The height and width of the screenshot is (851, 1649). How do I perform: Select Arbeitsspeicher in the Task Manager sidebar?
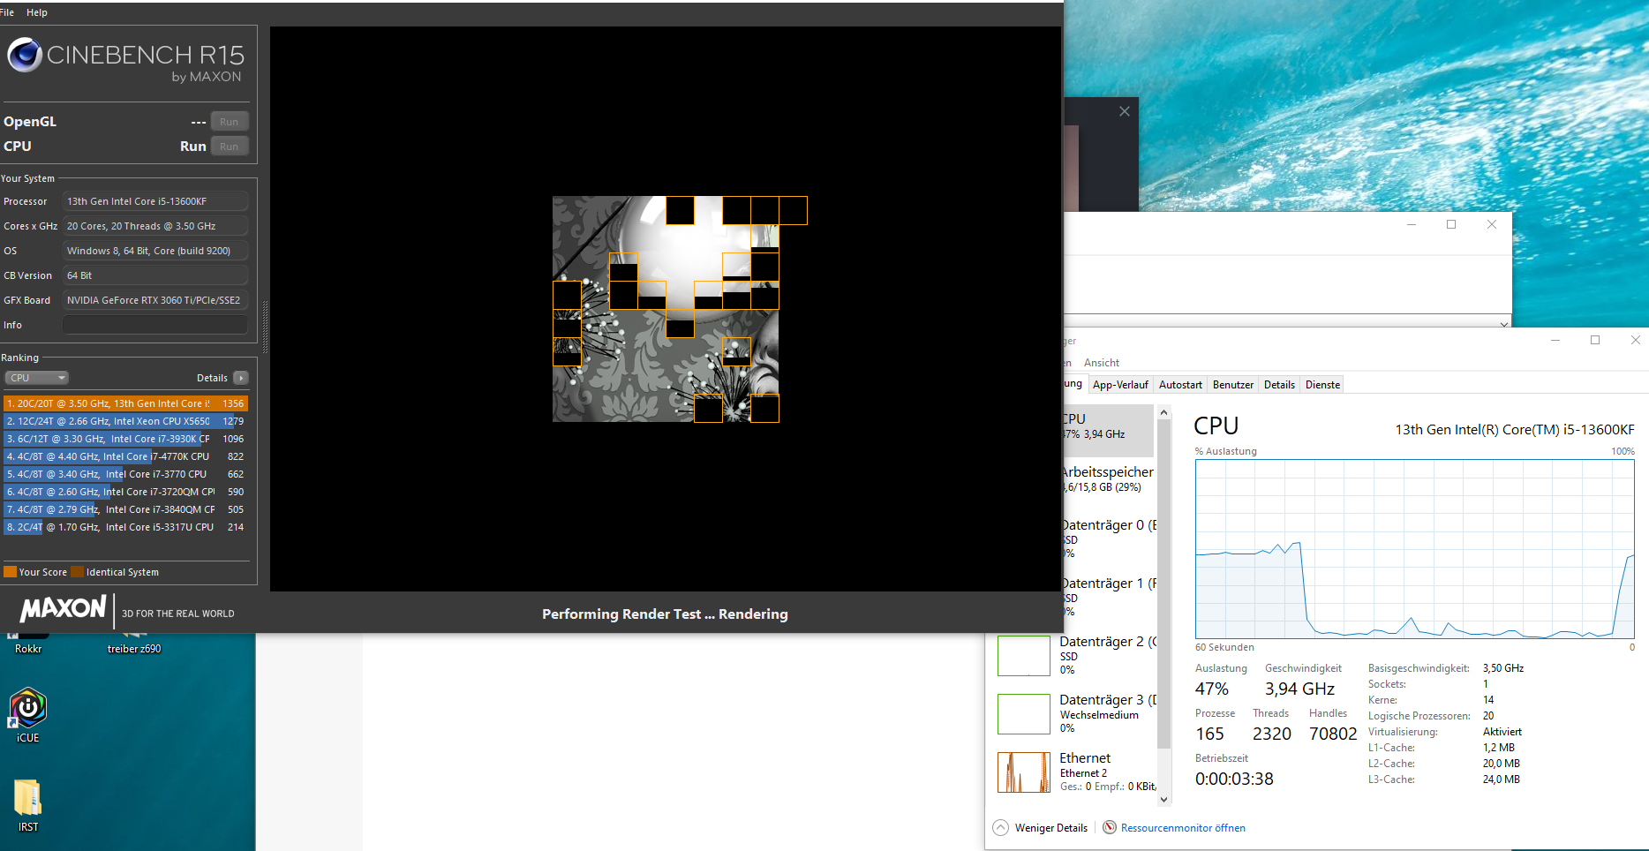coord(1109,479)
